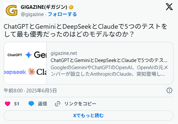
Task: Open the link card AI logos thumbnail
Action: tap(25, 63)
